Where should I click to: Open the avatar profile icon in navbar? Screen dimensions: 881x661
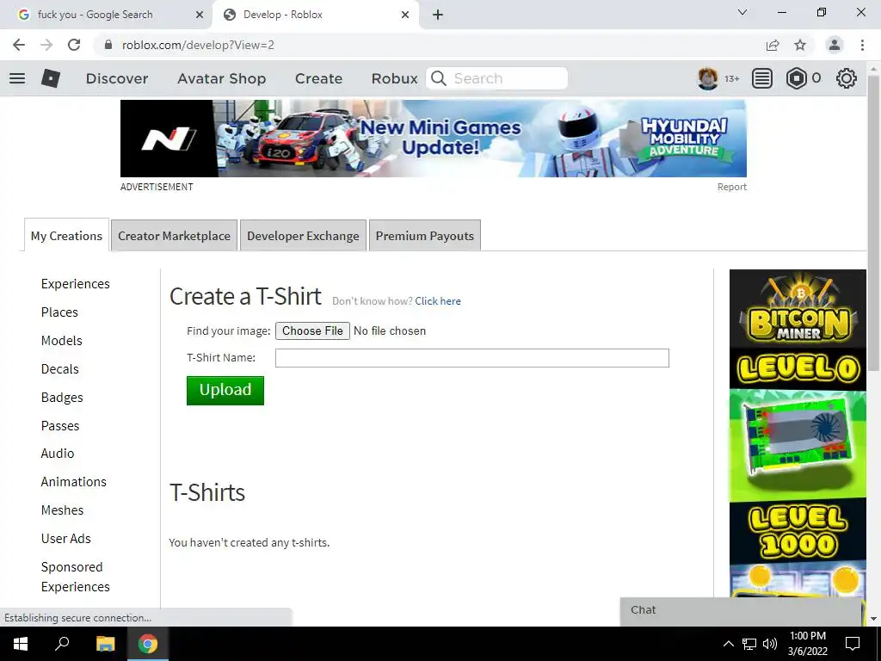click(x=708, y=78)
